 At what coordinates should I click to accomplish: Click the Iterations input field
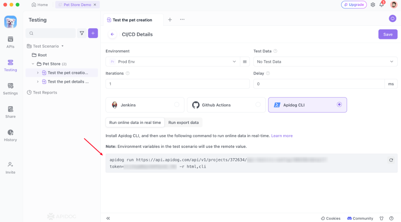click(178, 84)
